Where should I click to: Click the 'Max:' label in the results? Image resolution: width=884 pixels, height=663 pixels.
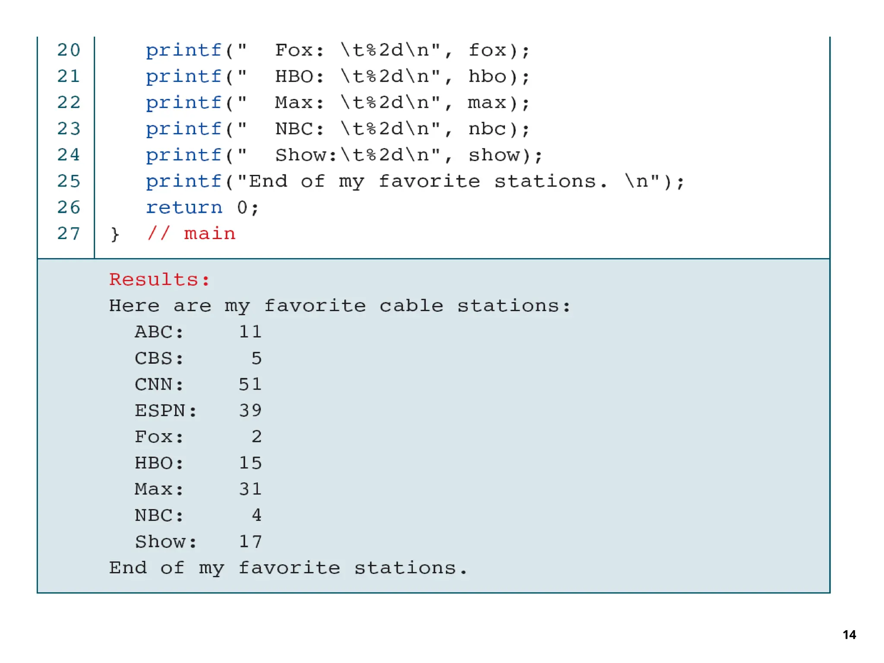tap(159, 489)
